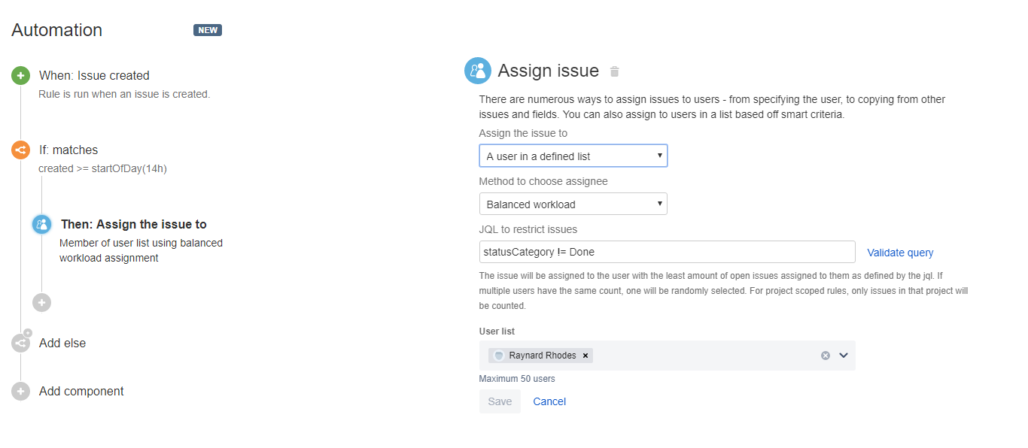
Task: Select 'Then: Assign the issue to' step
Action: 133,224
